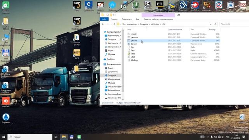249x140 pixels.
Task: Click the taskbar Поиск search box
Action: [30, 137]
